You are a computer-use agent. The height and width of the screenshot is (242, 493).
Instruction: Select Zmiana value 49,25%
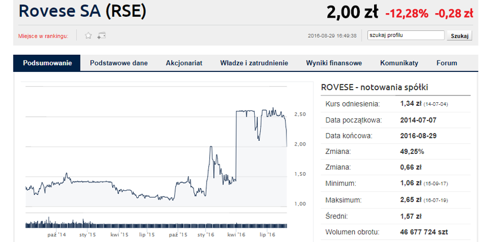coord(412,152)
